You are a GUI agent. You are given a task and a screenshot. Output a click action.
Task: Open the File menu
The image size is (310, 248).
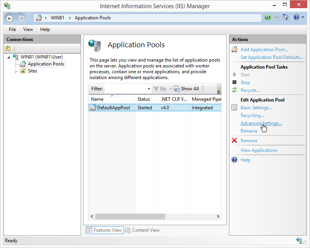pos(12,29)
